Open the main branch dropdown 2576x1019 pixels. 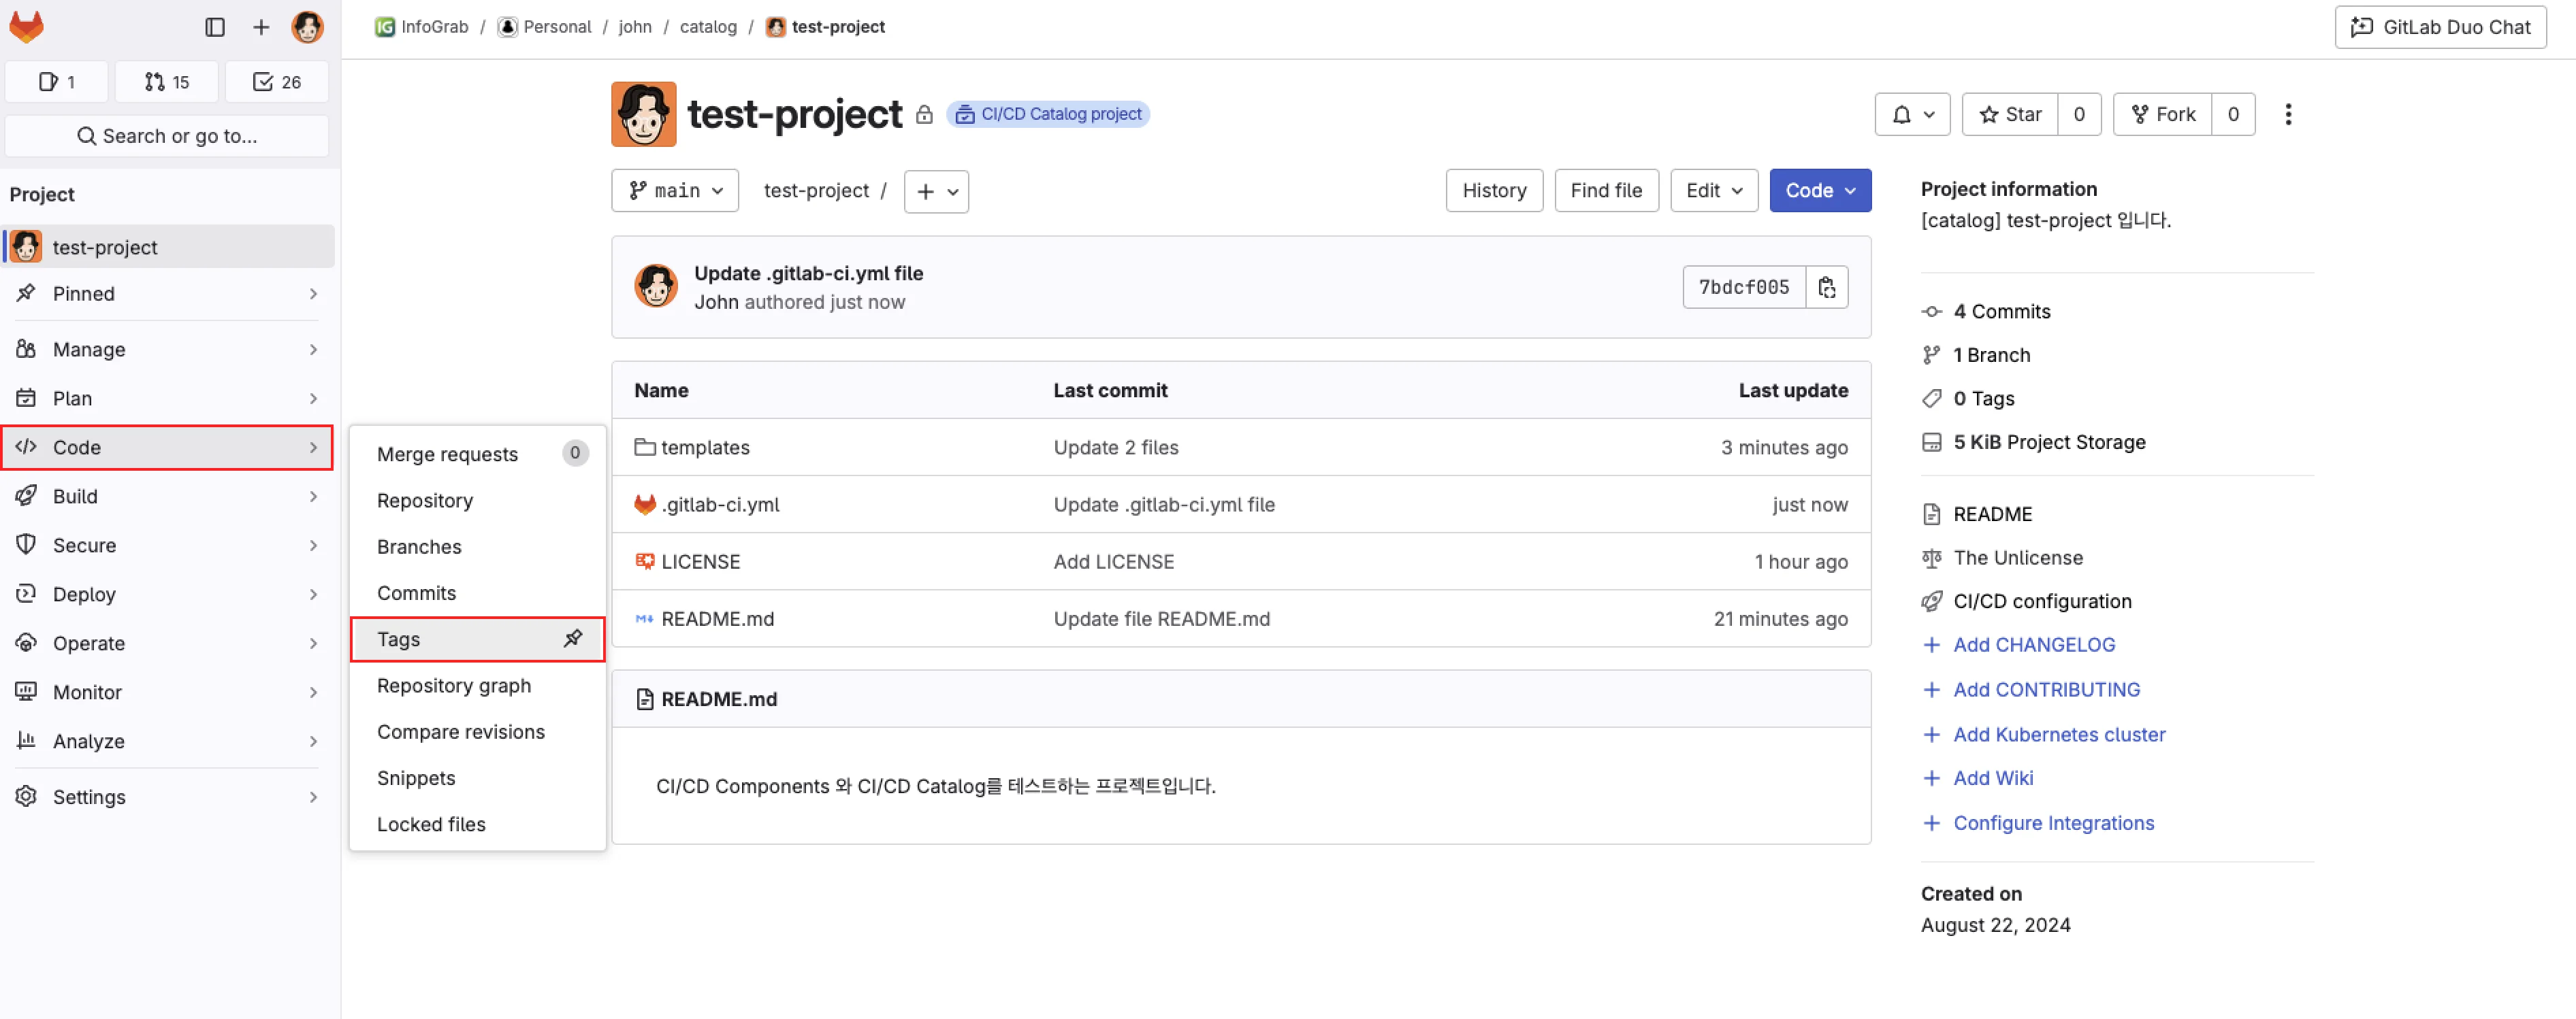coord(674,190)
